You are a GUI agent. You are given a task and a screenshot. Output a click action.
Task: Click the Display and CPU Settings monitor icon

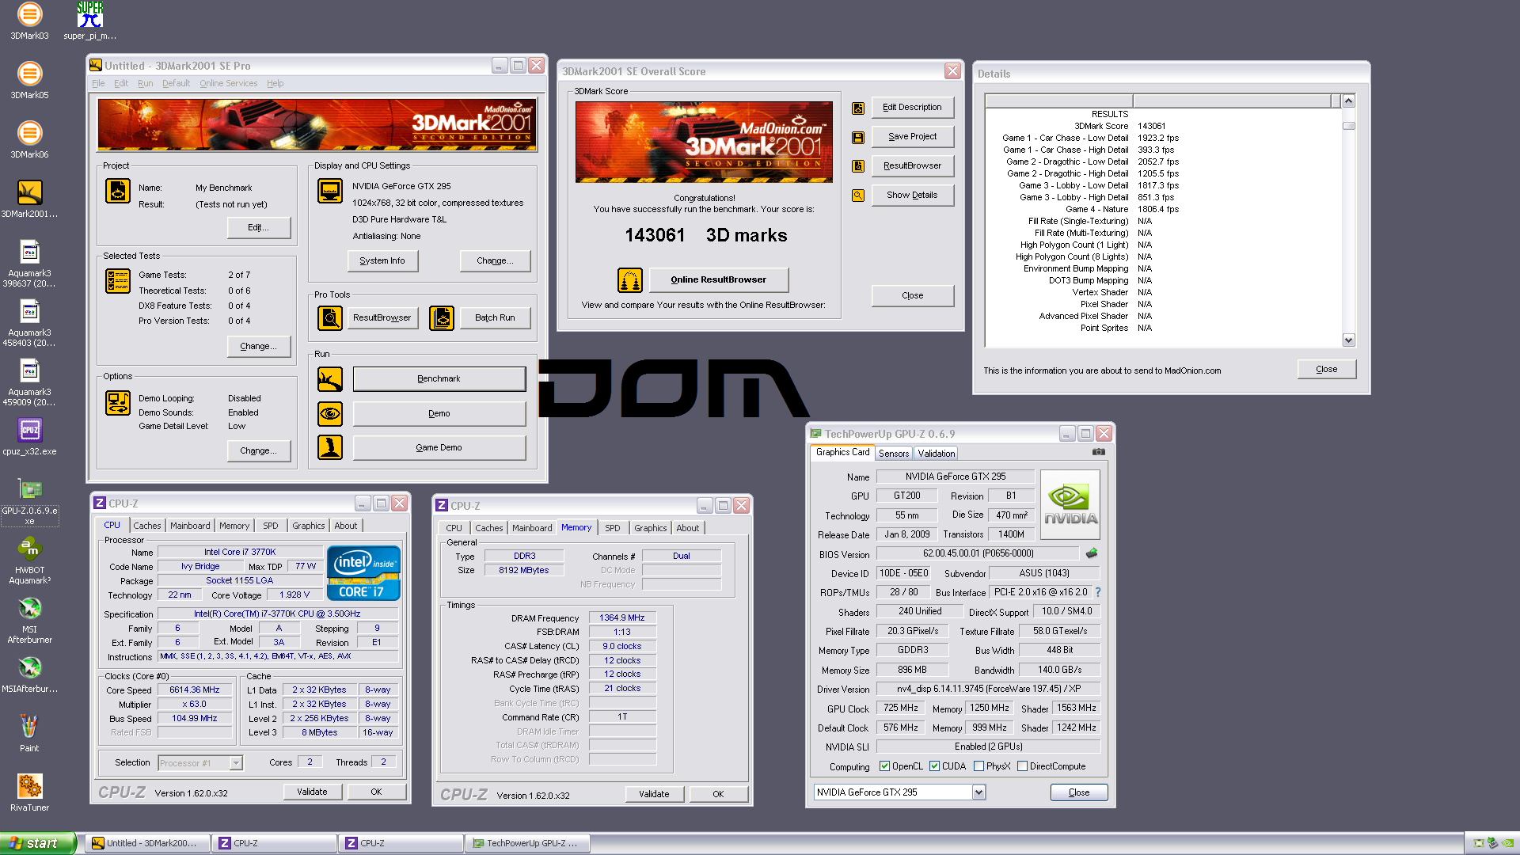point(330,191)
